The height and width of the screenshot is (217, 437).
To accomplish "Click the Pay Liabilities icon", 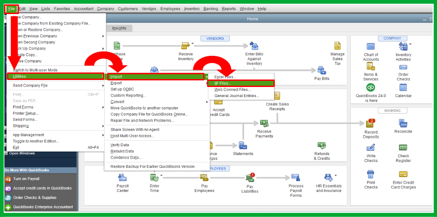I will tap(250, 177).
